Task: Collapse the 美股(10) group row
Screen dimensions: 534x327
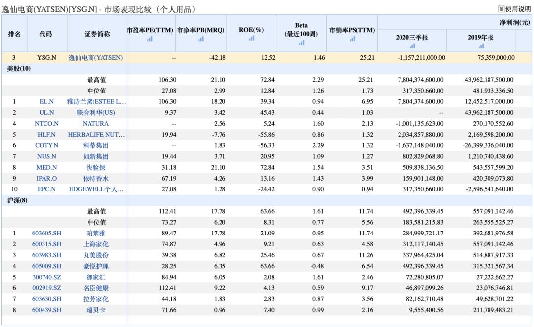Action: (19, 69)
